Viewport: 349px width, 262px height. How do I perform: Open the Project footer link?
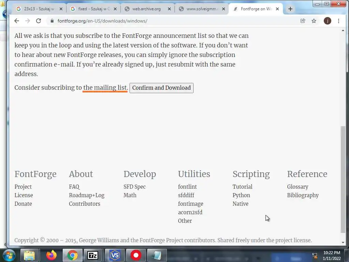[x=23, y=187]
